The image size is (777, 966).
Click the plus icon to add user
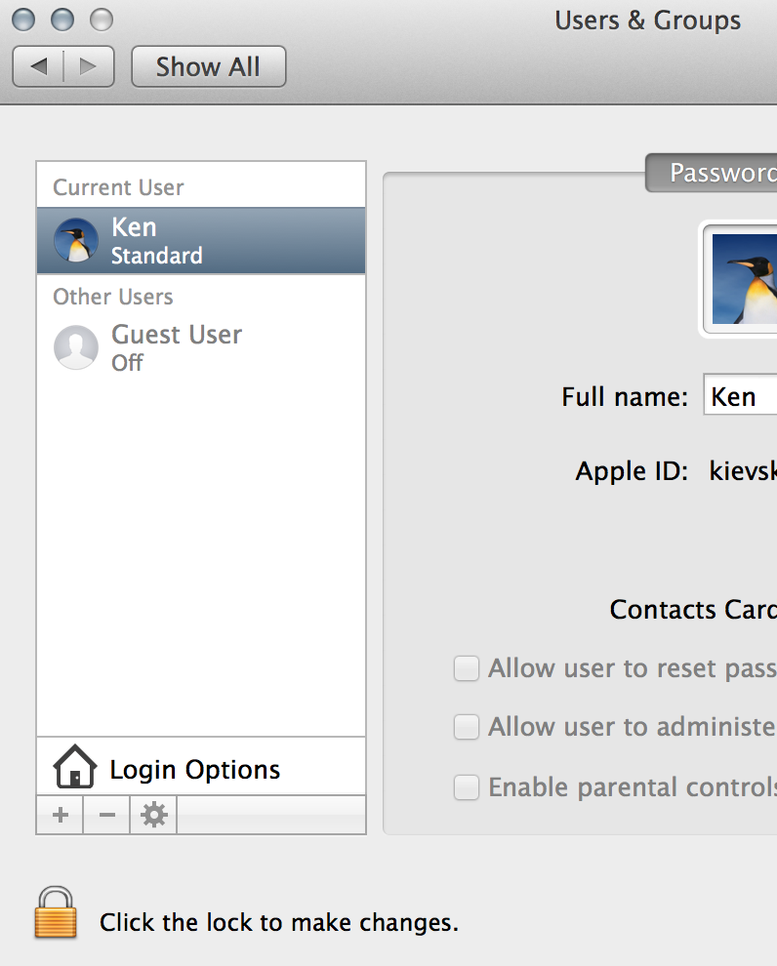[x=61, y=815]
